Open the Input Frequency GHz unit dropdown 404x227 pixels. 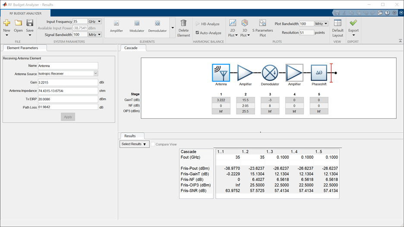pyautogui.click(x=95, y=22)
